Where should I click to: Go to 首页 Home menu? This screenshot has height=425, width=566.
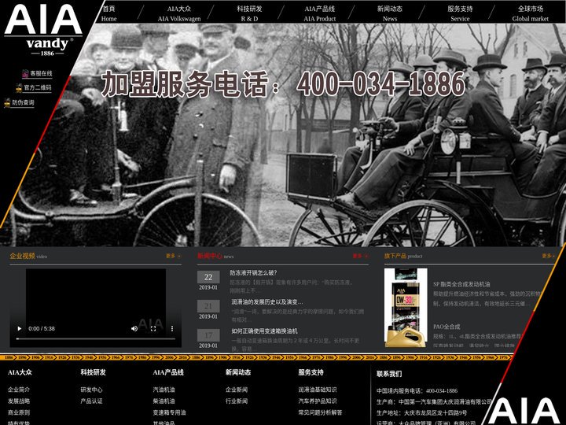[109, 13]
